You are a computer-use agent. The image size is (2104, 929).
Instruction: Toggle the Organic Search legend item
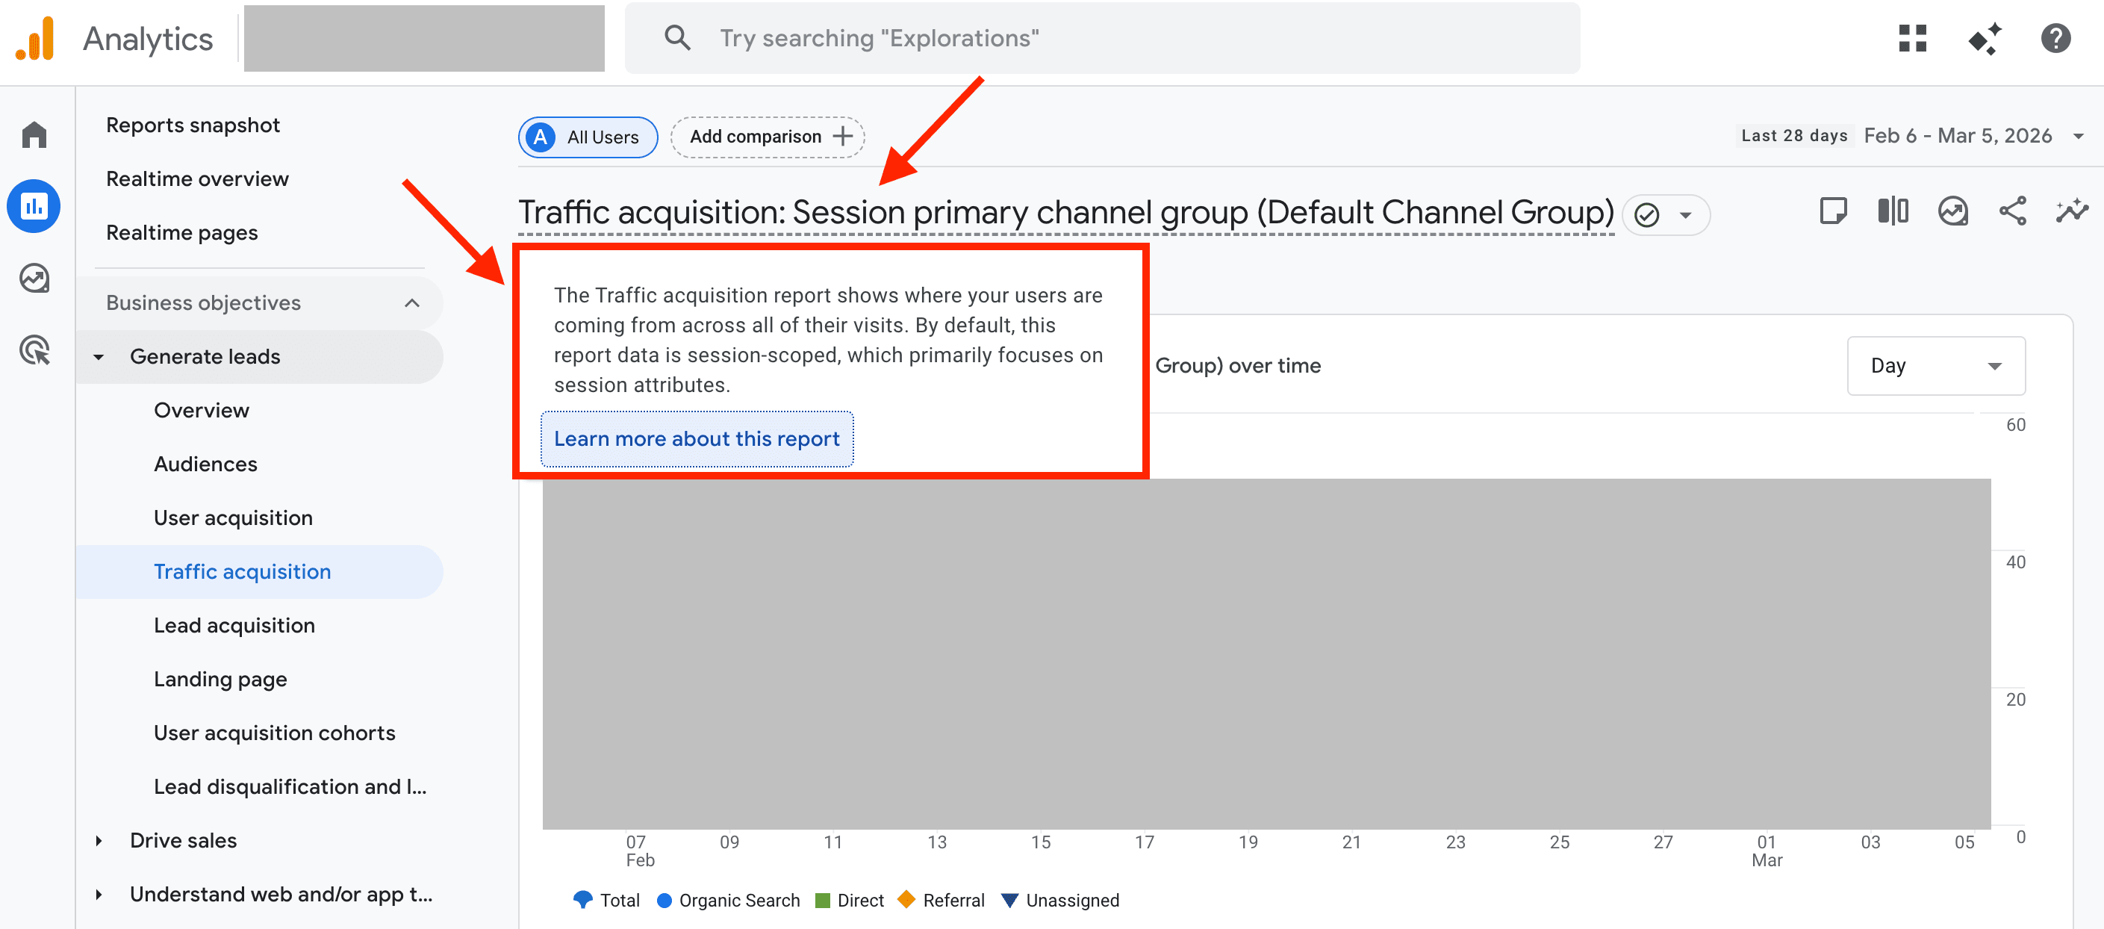(729, 901)
